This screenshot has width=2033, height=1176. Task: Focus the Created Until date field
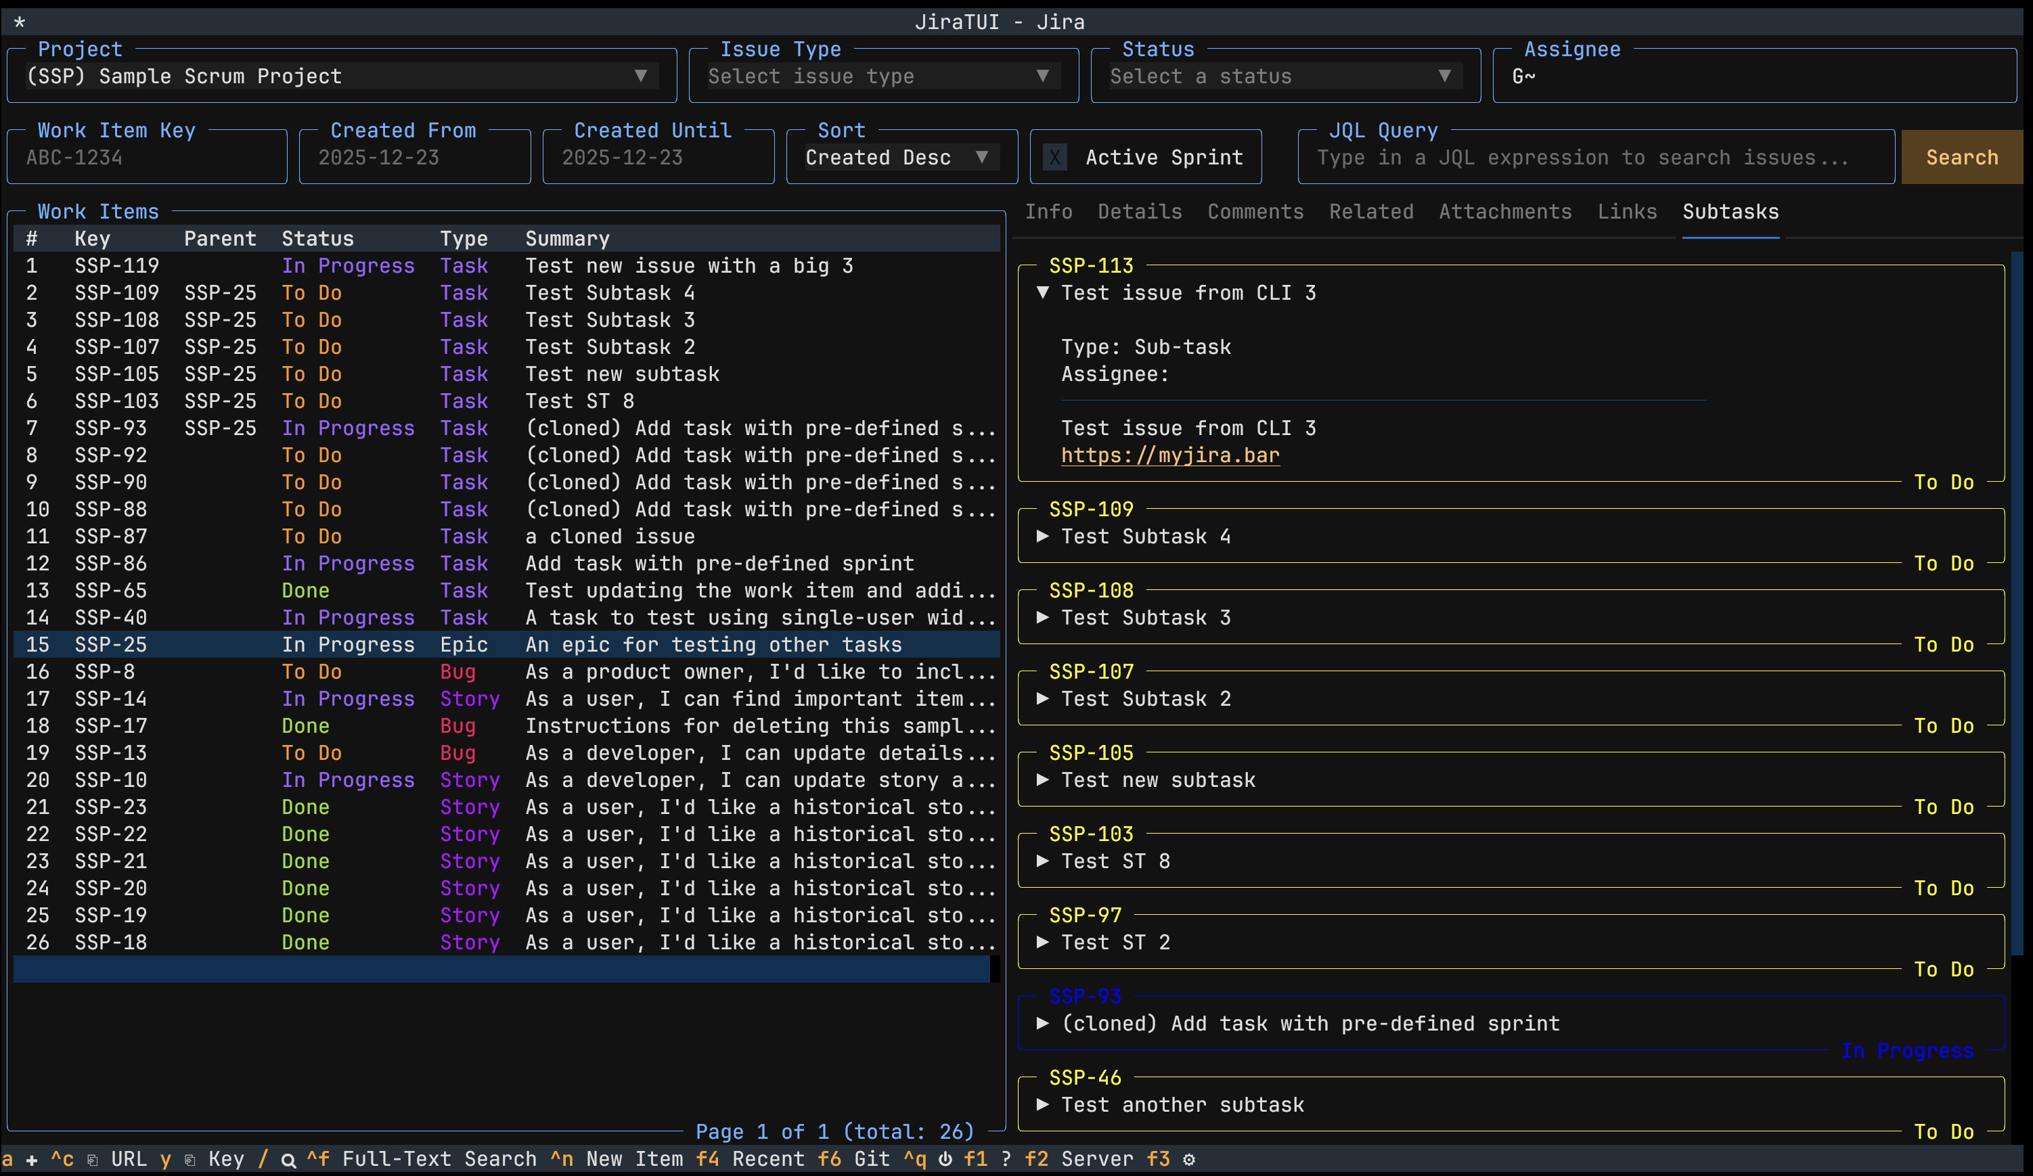[658, 157]
